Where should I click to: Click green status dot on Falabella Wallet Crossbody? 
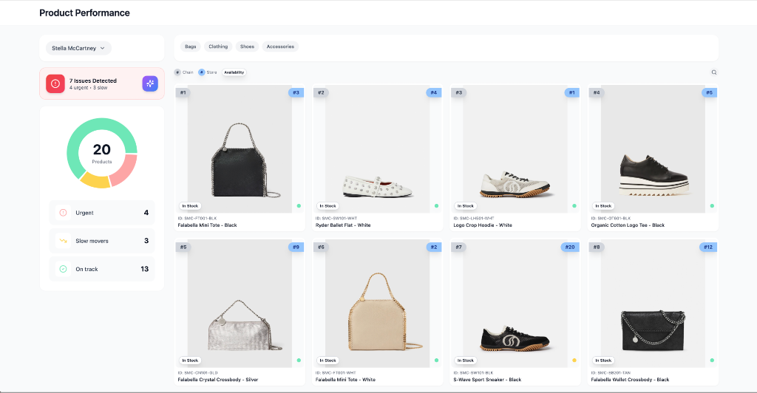712,360
